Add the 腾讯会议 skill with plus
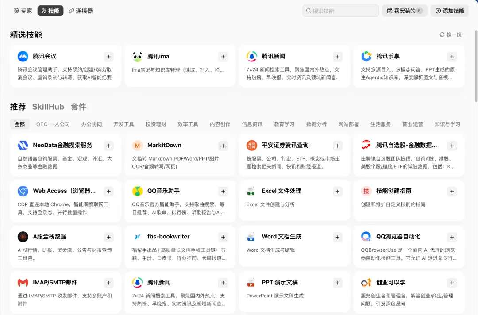The image size is (478, 315). click(109, 57)
